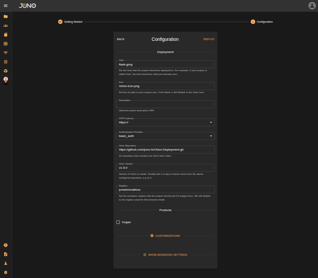The height and width of the screenshot is (278, 318).
Task: Select the teams icon in the sidebar
Action: coord(6,25)
